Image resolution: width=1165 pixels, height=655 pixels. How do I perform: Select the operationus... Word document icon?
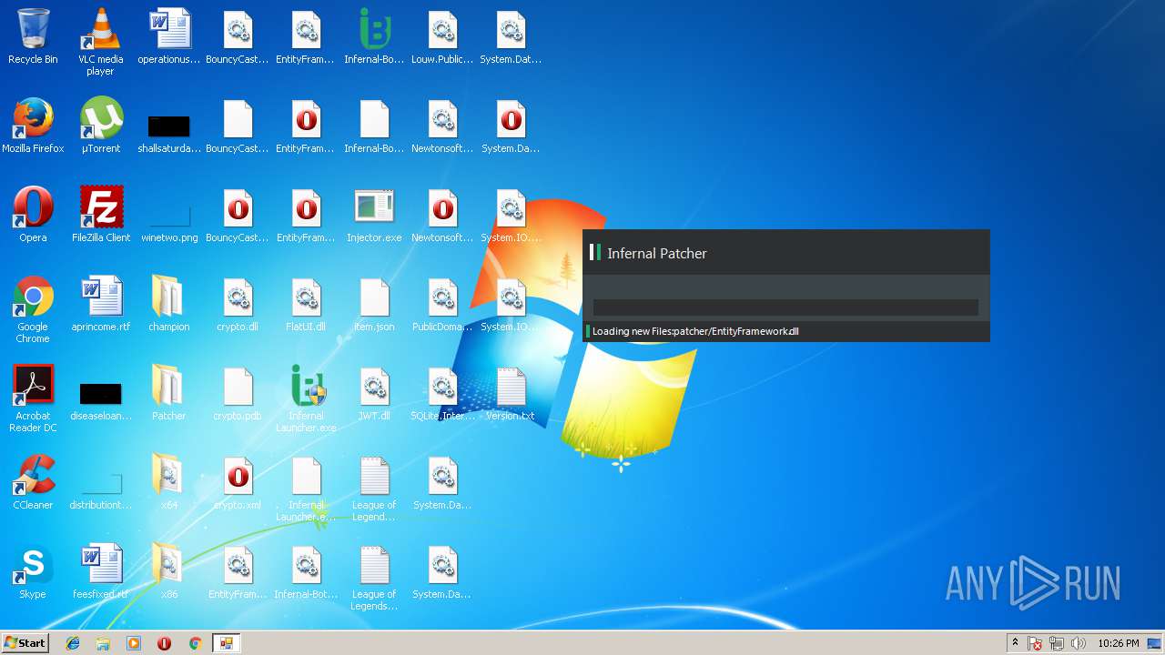(169, 36)
